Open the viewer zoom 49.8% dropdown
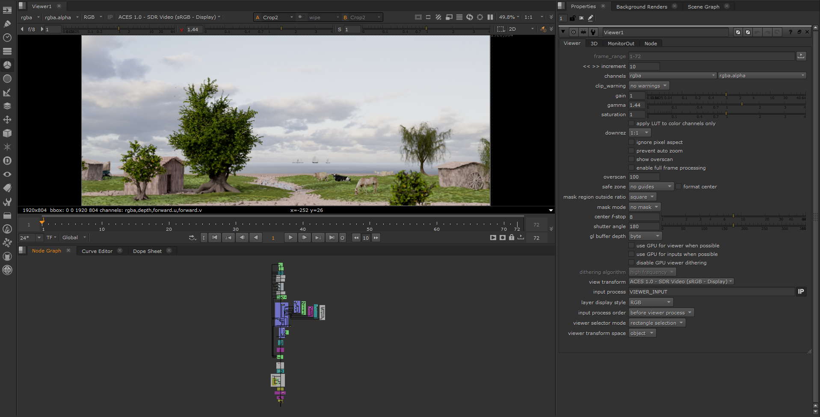The image size is (820, 417). pos(509,17)
